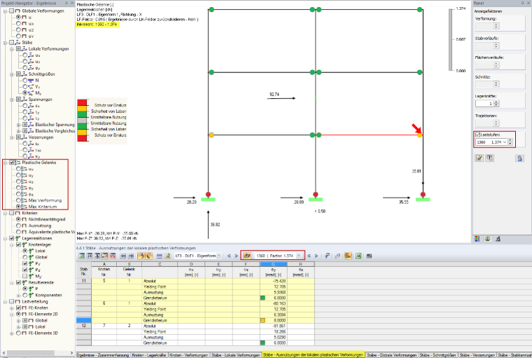
Task: Click the blue table rows icon in toolbar
Action: coord(159,256)
